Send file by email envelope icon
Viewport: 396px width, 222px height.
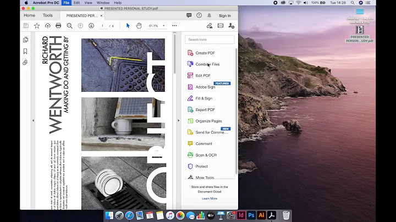point(221,26)
